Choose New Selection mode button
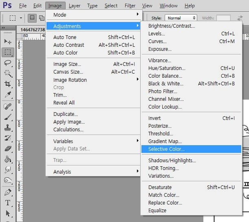Image resolution: width=249 pixels, height=222 pixels. click(32, 18)
